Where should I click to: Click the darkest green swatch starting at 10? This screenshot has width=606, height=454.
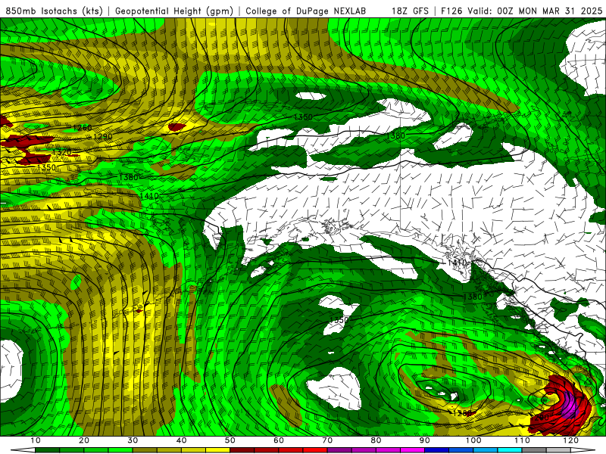pos(47,450)
